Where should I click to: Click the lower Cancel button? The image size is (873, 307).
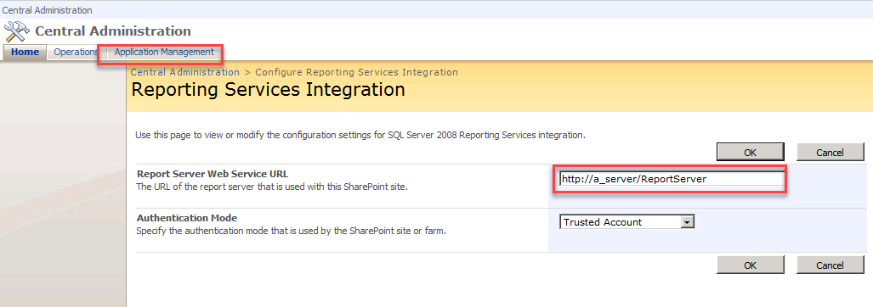(830, 265)
